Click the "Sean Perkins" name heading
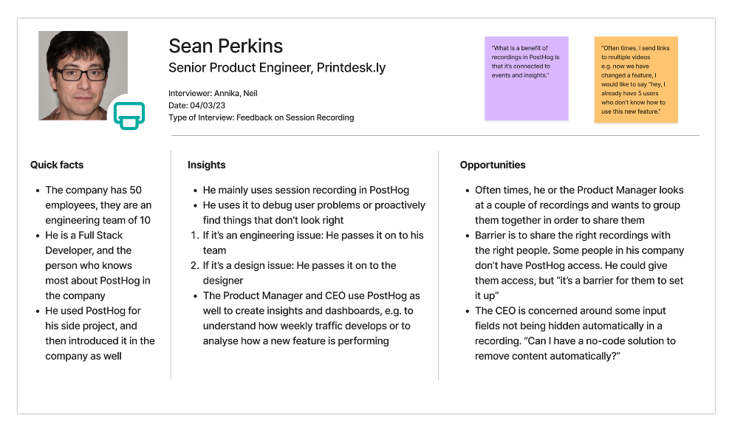Image resolution: width=732 pixels, height=432 pixels. pos(225,46)
